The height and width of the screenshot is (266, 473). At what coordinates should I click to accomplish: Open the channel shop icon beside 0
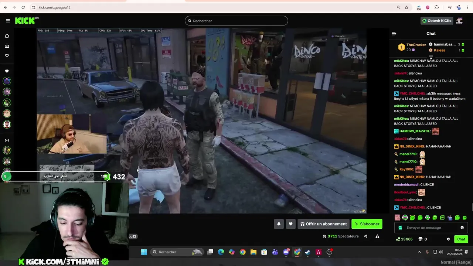[421, 239]
